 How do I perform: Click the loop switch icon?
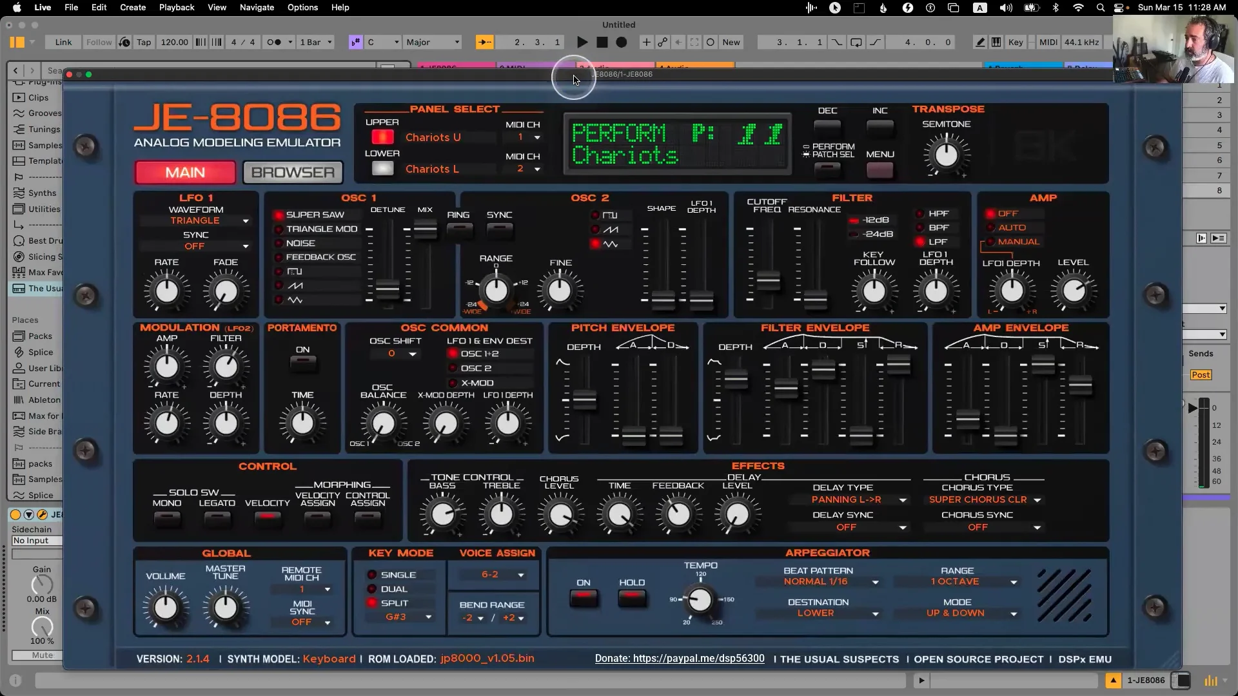point(856,43)
